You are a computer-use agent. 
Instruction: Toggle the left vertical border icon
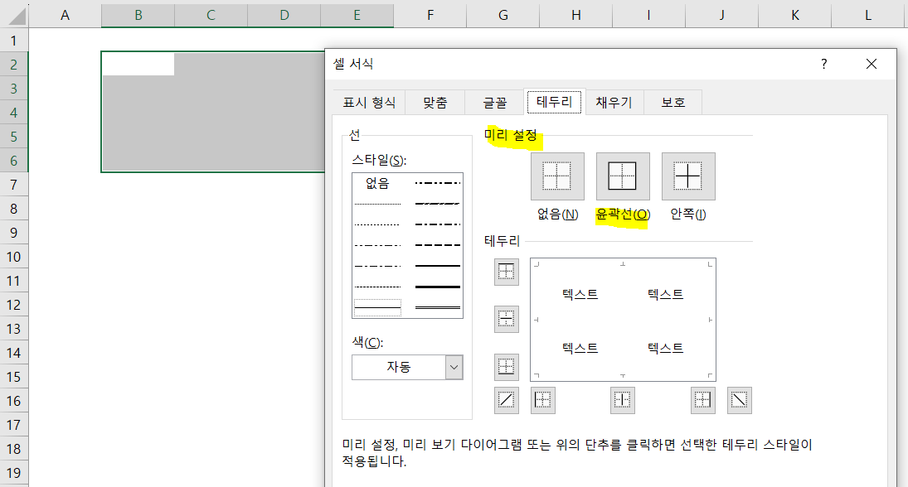coord(543,400)
